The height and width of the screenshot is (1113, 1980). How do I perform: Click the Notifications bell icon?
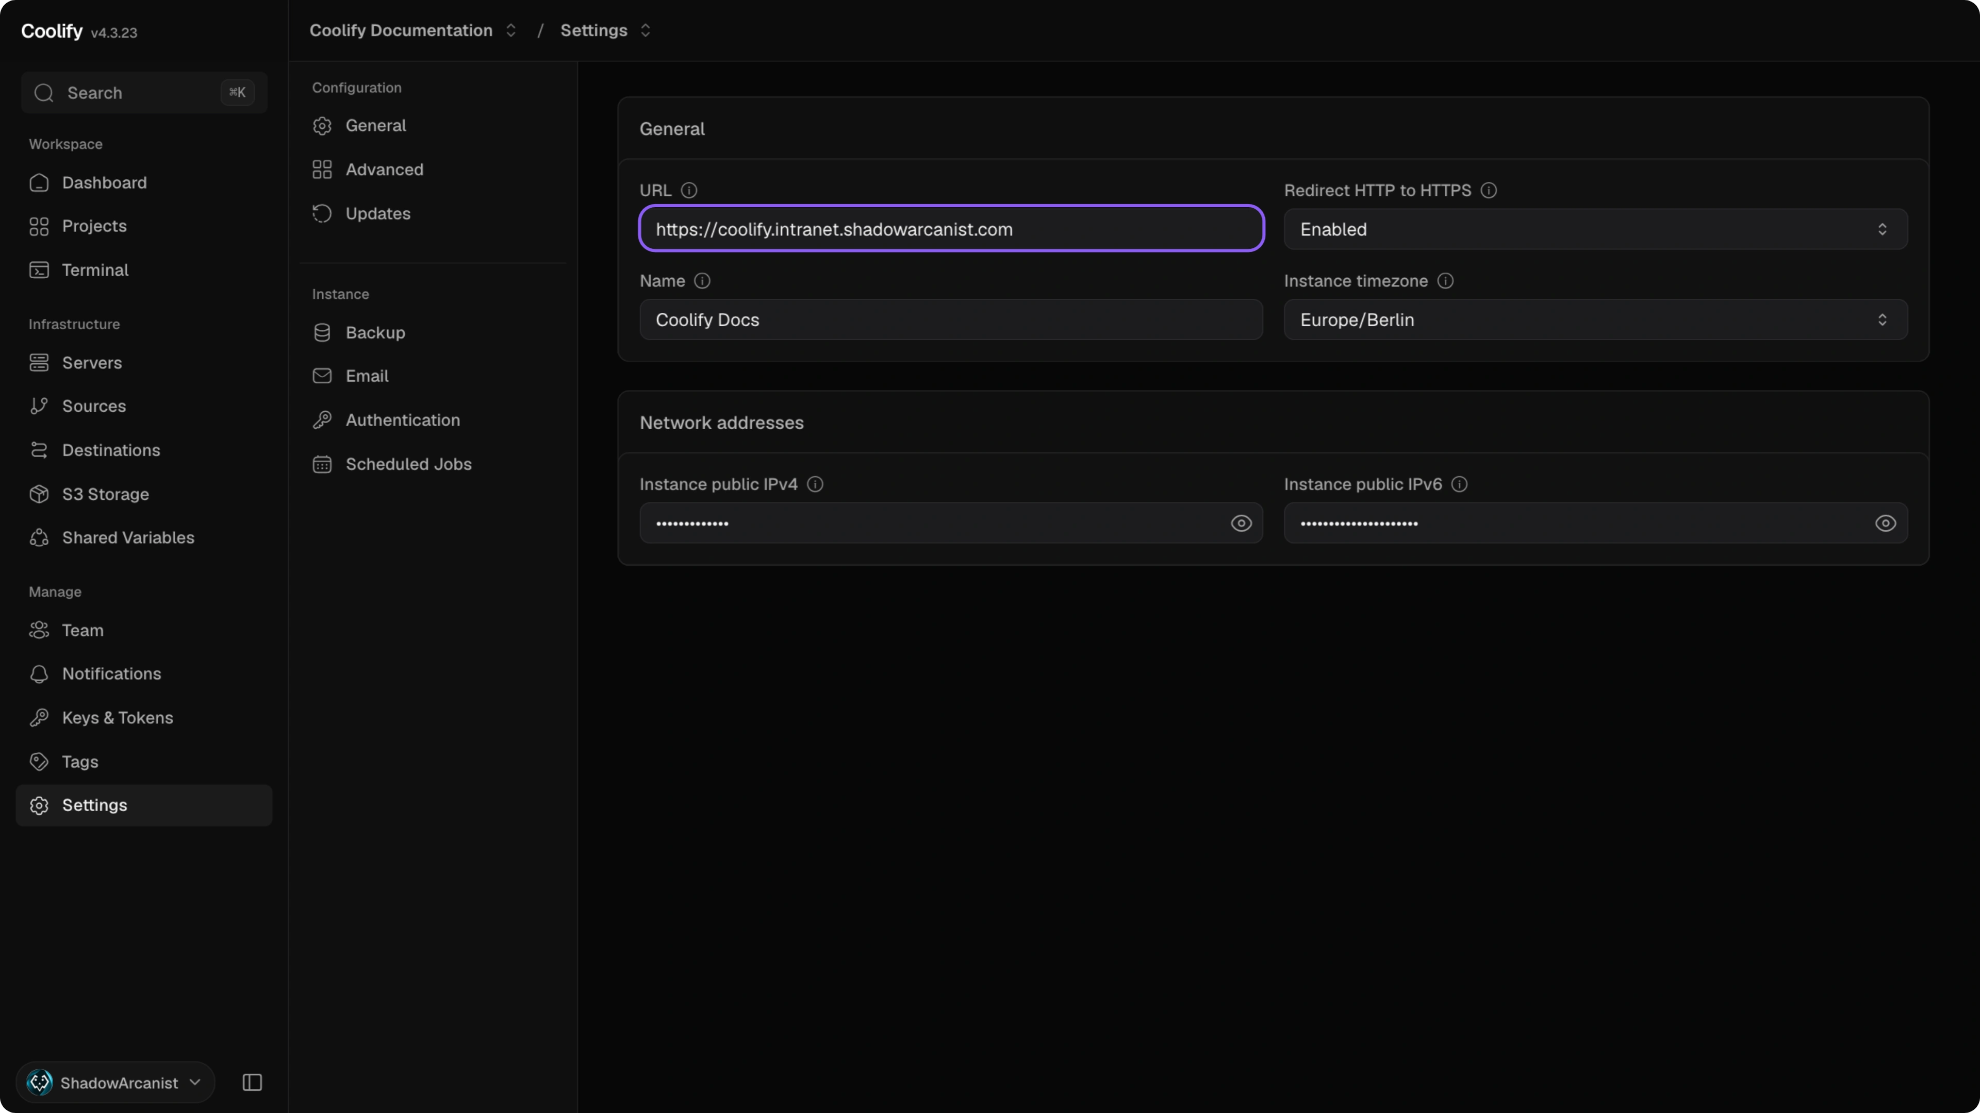click(x=39, y=673)
